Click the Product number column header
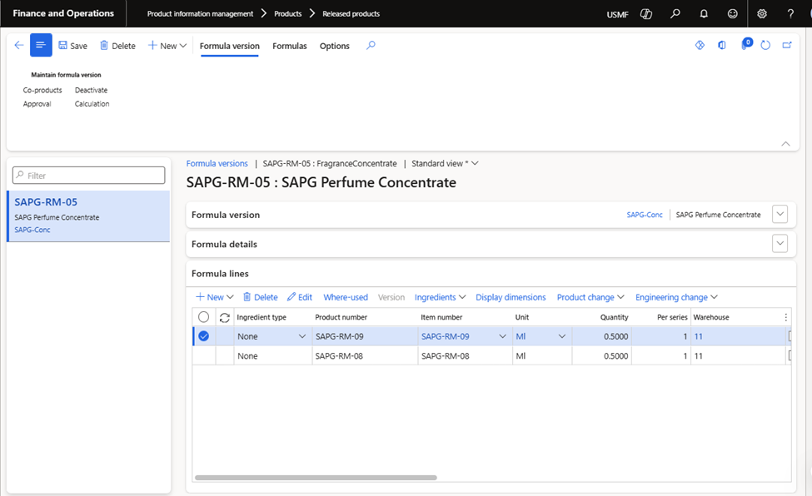812x496 pixels. point(341,317)
